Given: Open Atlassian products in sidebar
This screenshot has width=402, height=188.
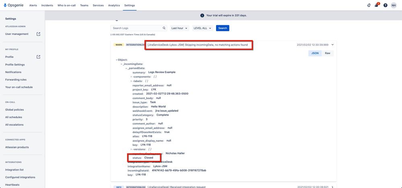Looking at the screenshot, I should (17, 147).
